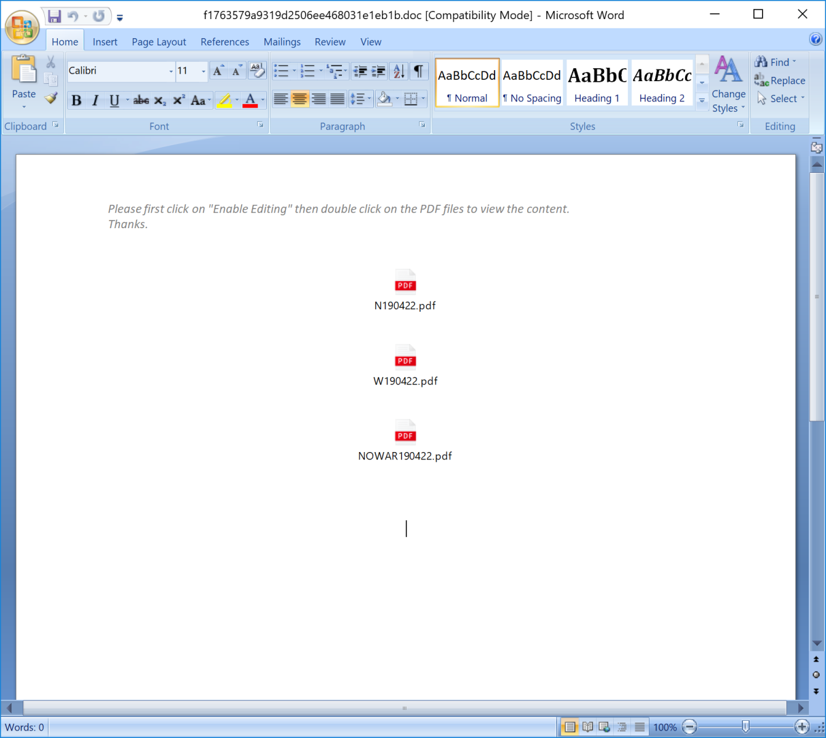Screen dimensions: 826x738
Task: Open the Office Button menu
Action: pyautogui.click(x=22, y=28)
